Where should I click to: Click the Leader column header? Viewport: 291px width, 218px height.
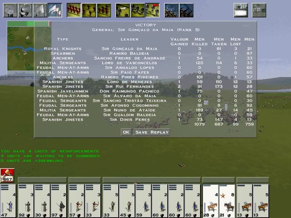(129, 39)
